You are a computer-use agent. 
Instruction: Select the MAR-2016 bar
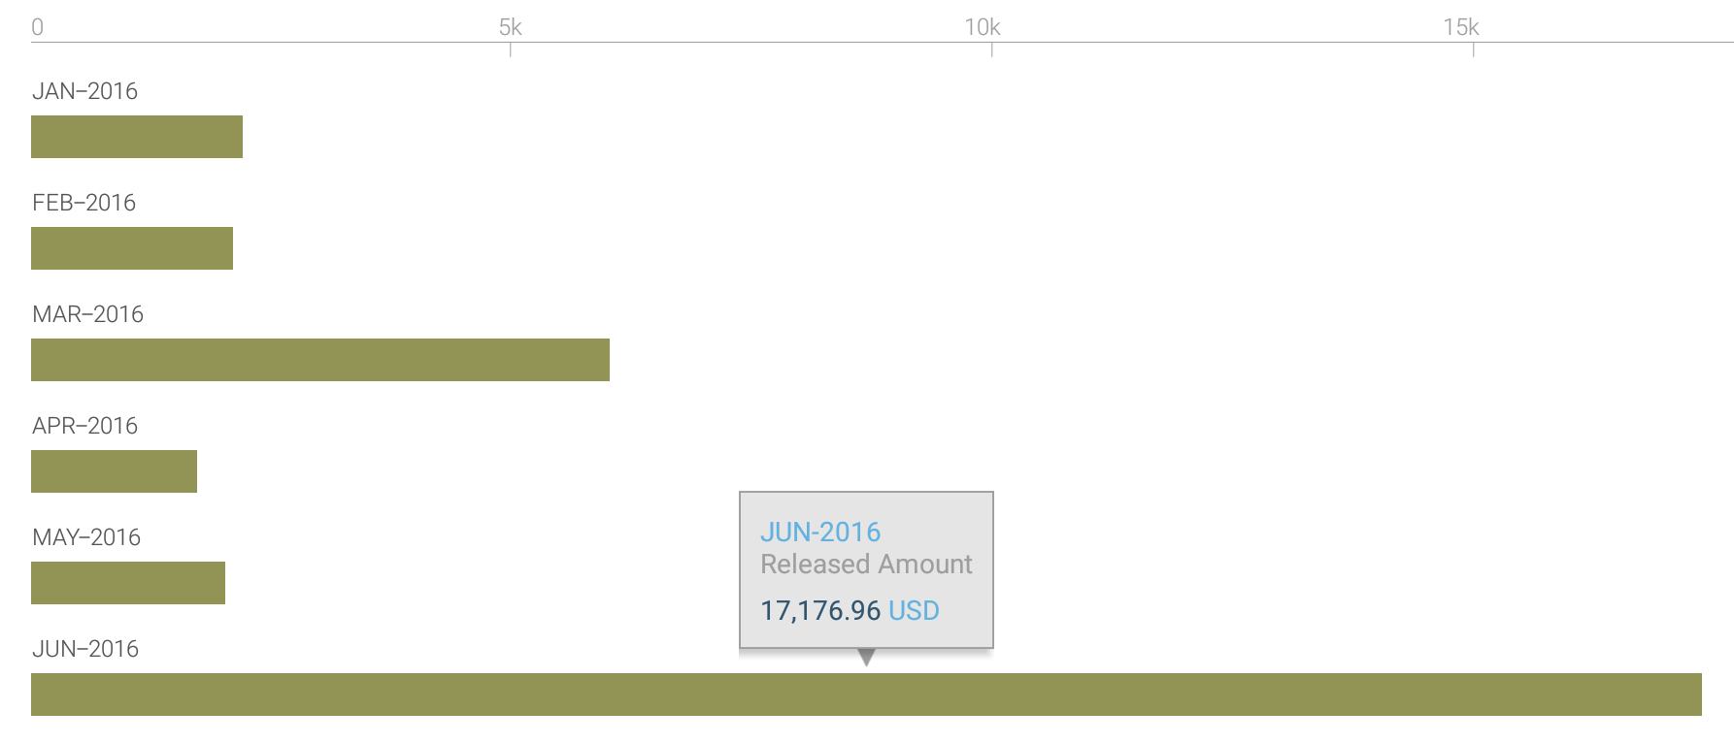320,360
